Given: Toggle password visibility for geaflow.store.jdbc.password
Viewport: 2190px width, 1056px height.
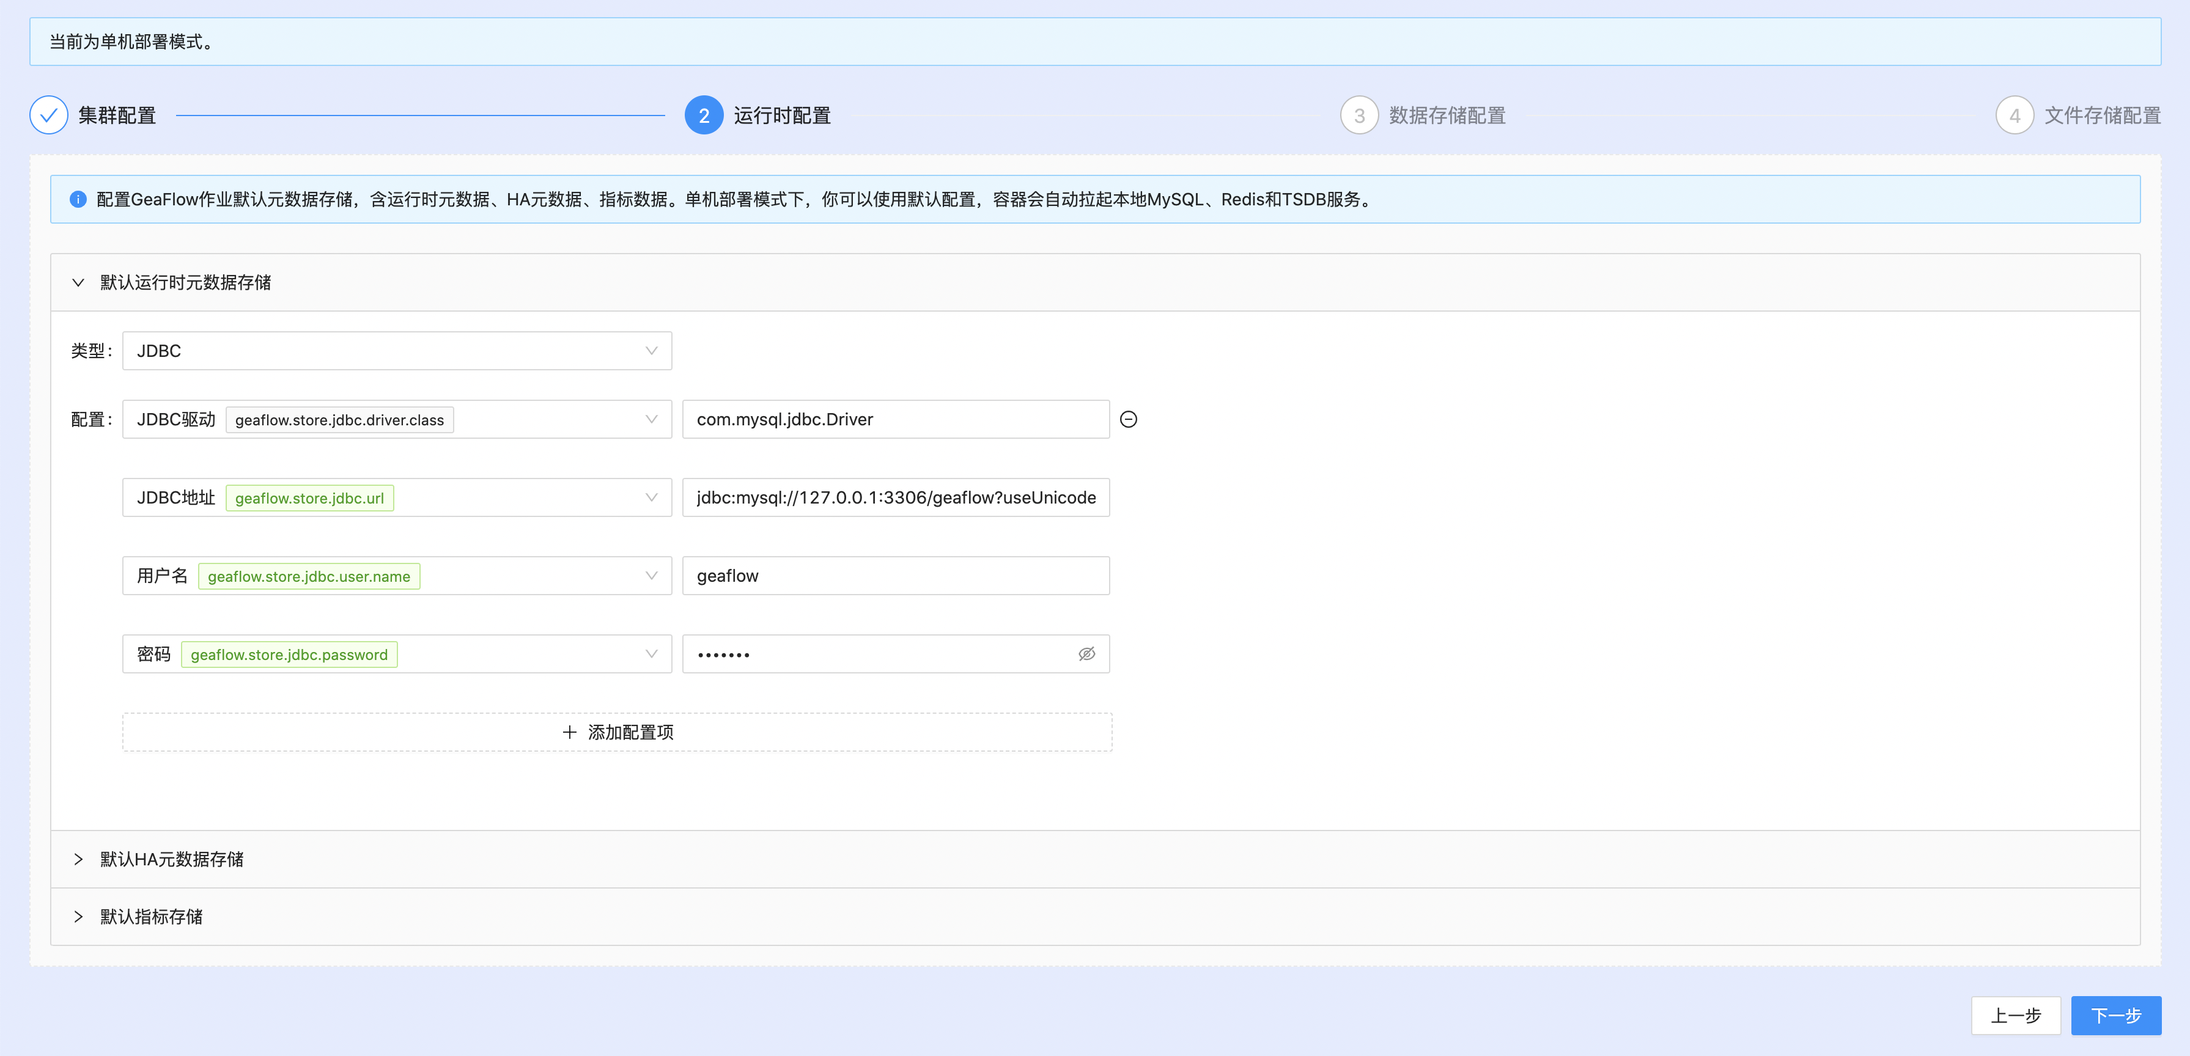Looking at the screenshot, I should coord(1088,654).
